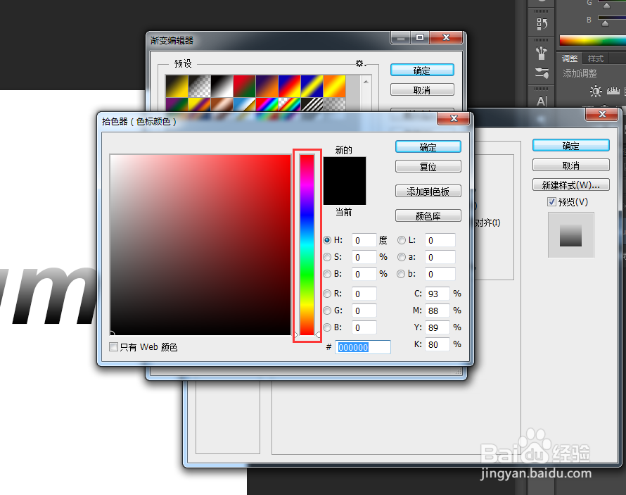Click the 当前 current color swatch
This screenshot has height=495, width=626.
(x=344, y=192)
